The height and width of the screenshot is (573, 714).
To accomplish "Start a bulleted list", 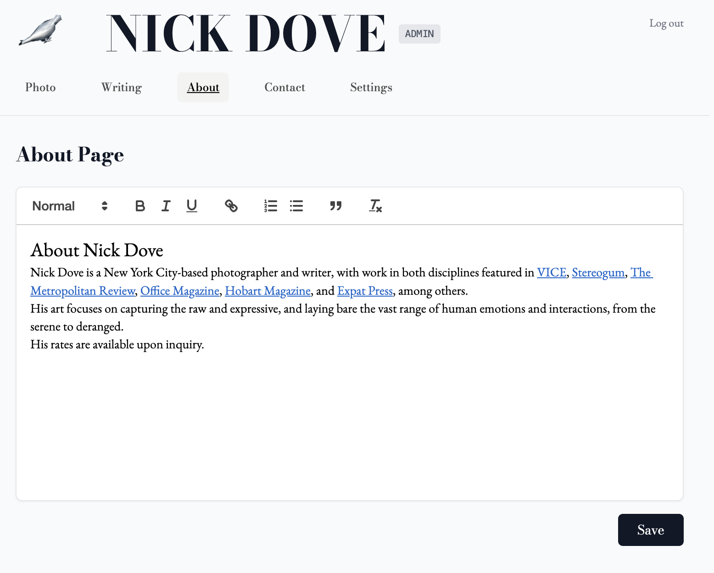I will pos(296,206).
